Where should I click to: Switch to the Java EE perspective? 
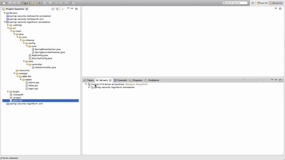coord(262,3)
